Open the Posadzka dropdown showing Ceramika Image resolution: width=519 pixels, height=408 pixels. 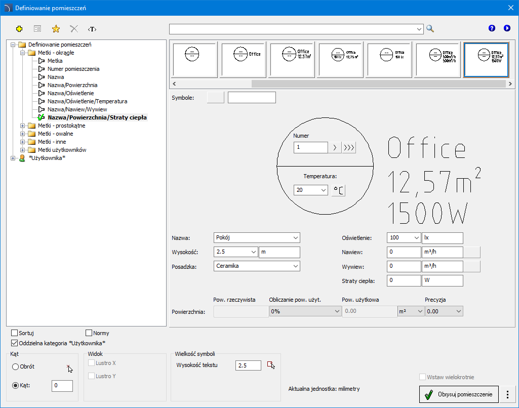[x=295, y=266]
